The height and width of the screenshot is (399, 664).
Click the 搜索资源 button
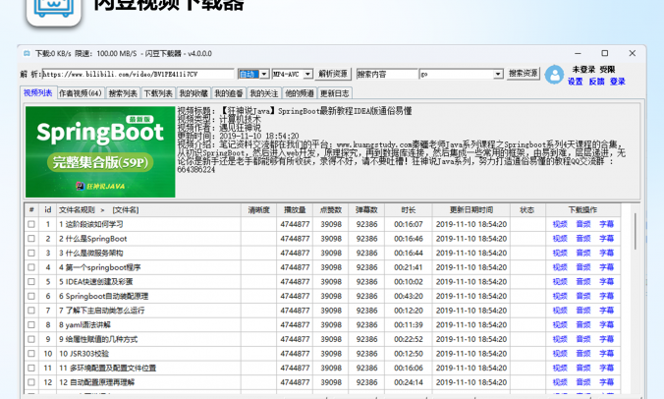pyautogui.click(x=523, y=74)
